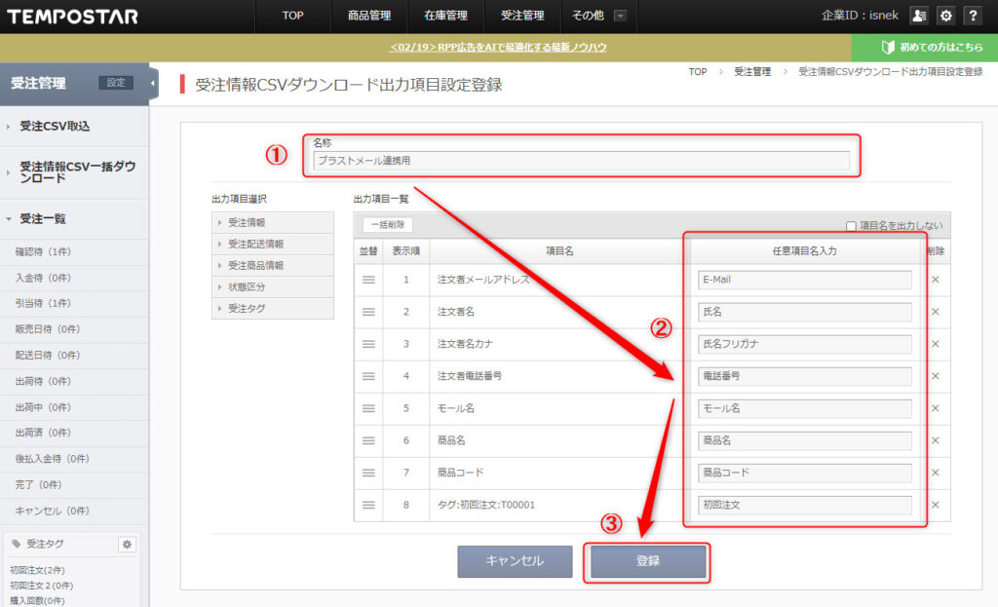This screenshot has height=607, width=998.
Task: Open the その他 dropdown menu
Action: 599,16
